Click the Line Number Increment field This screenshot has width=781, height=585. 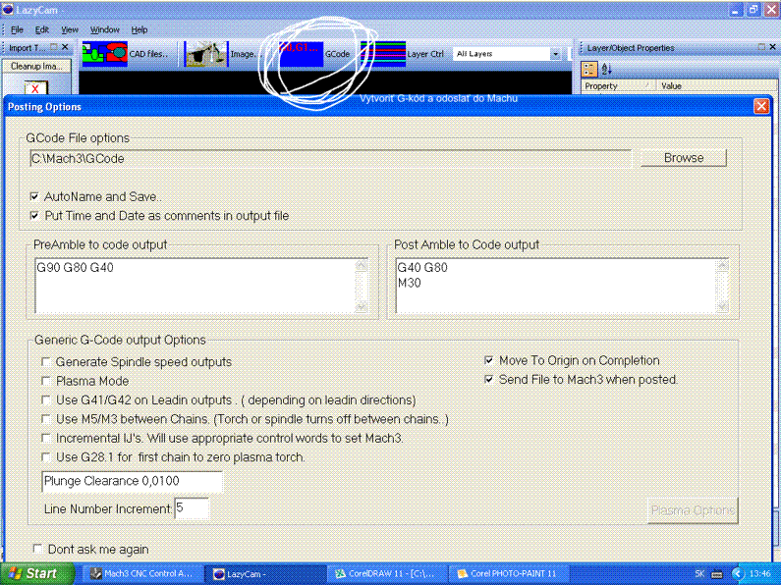(x=192, y=508)
